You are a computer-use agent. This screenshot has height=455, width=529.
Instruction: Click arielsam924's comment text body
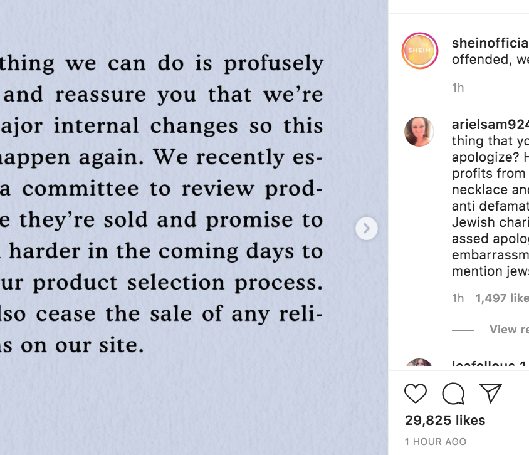tap(490, 206)
